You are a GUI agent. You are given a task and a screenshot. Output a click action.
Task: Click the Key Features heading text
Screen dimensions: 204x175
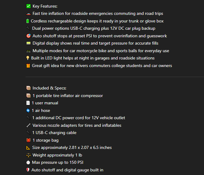click(45, 6)
